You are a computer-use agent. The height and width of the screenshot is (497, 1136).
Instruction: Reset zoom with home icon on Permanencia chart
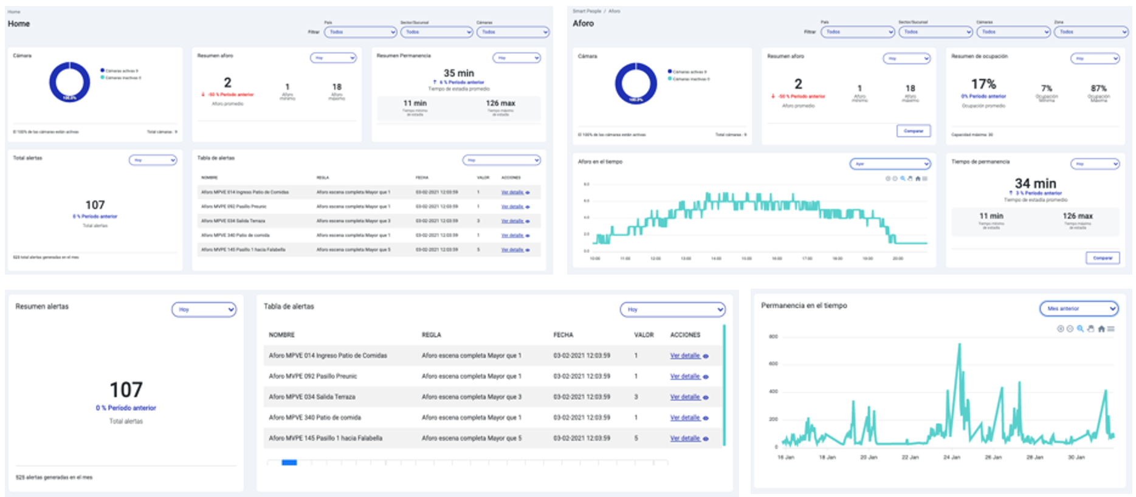click(x=1101, y=329)
